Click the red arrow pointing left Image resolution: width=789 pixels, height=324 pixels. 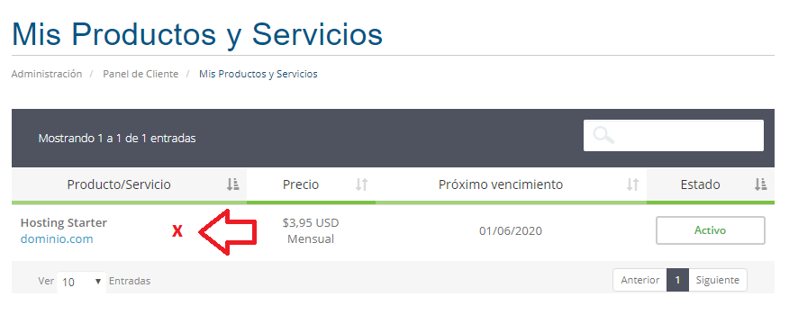pyautogui.click(x=228, y=232)
